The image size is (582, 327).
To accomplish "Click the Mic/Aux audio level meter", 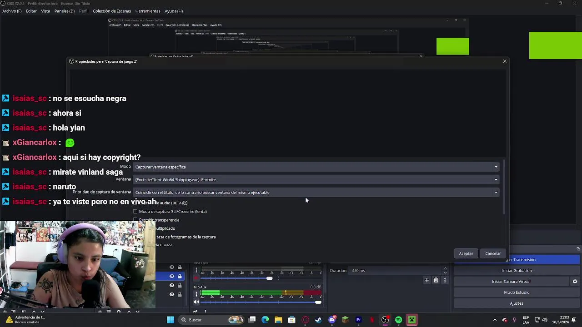I will pos(261,293).
